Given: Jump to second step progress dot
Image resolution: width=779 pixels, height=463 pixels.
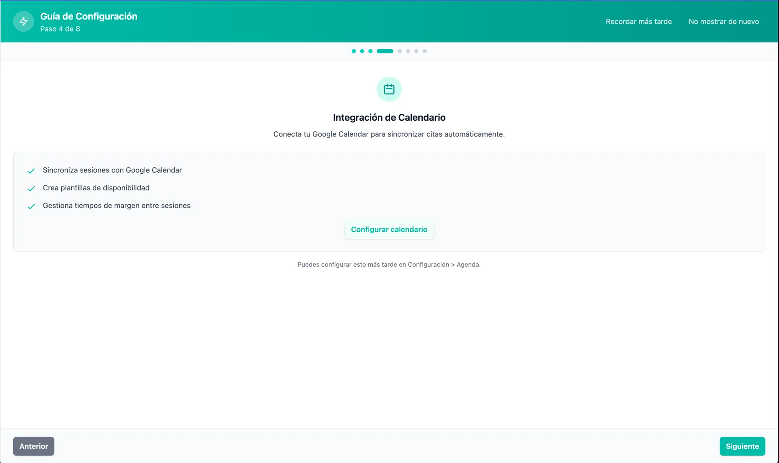Looking at the screenshot, I should tap(362, 51).
